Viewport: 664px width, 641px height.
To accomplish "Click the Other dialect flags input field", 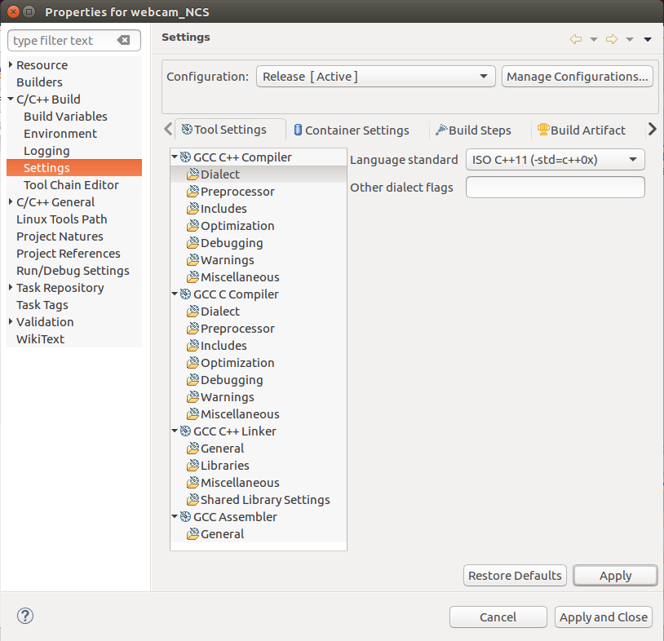I will (555, 187).
